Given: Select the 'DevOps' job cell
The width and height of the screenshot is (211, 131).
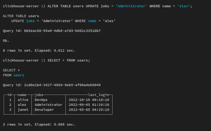Looking at the screenshot, I should pyautogui.click(x=41, y=100).
